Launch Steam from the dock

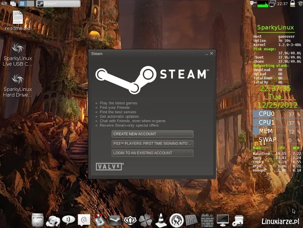point(115,220)
